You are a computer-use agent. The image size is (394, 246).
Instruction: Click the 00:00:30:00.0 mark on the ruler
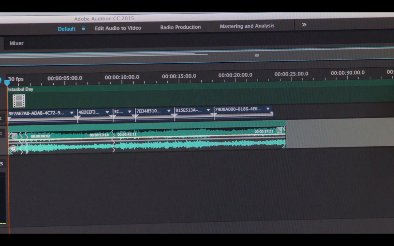tap(347, 73)
